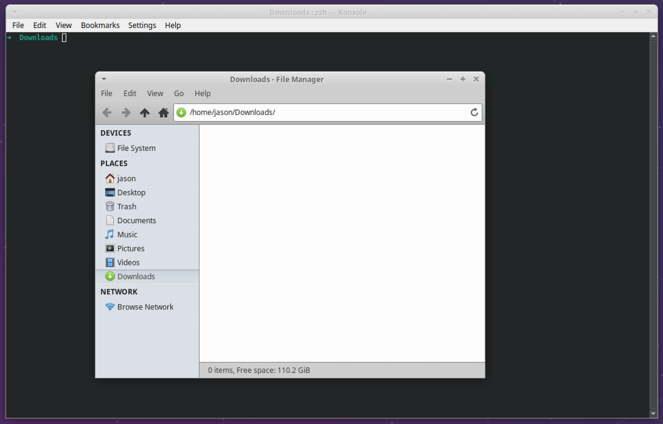Image resolution: width=663 pixels, height=424 pixels.
Task: Open the Konsole window menu arrow
Action: coord(15,12)
